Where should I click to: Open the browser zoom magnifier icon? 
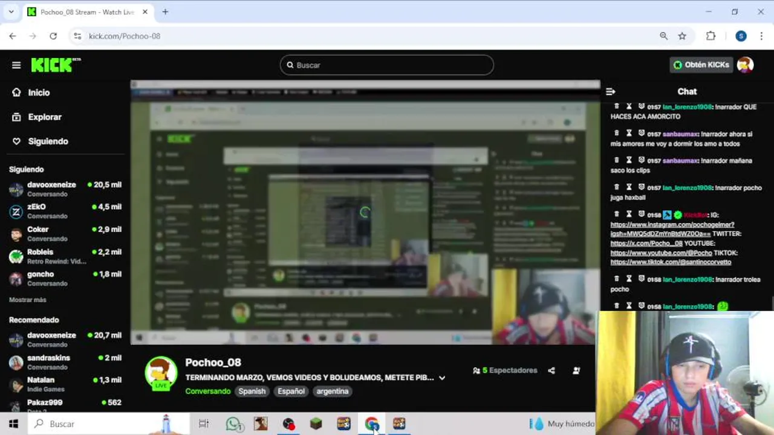664,36
